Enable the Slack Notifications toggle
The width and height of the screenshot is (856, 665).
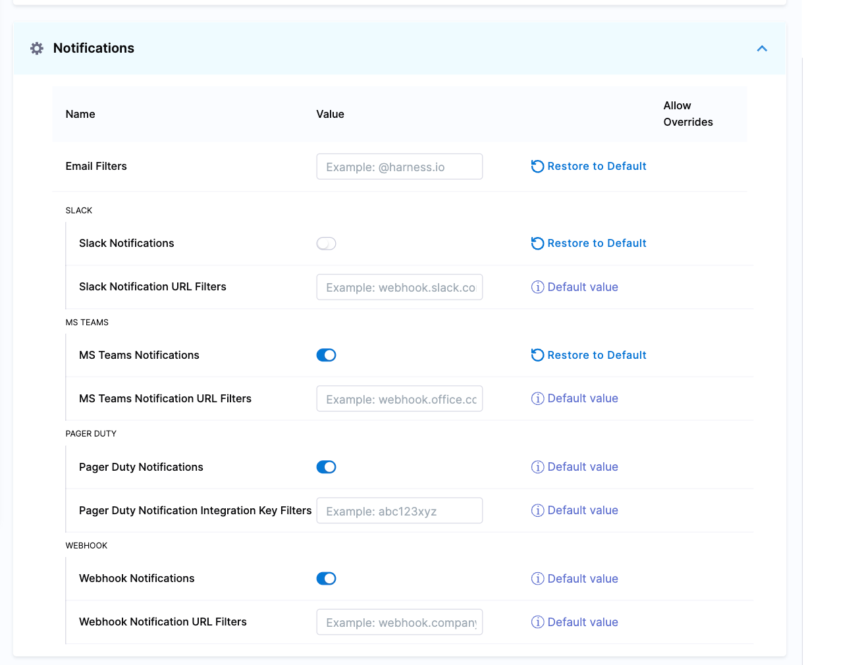point(326,244)
